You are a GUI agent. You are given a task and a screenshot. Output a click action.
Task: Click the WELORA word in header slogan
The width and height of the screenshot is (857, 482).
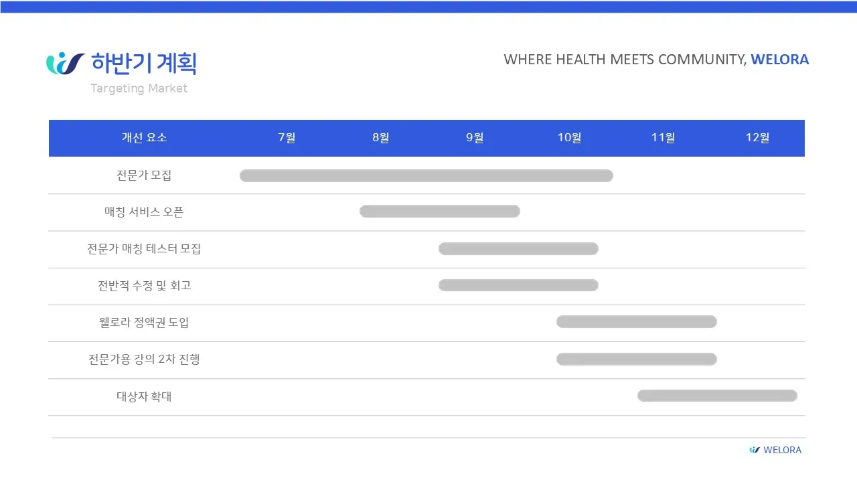(x=779, y=60)
